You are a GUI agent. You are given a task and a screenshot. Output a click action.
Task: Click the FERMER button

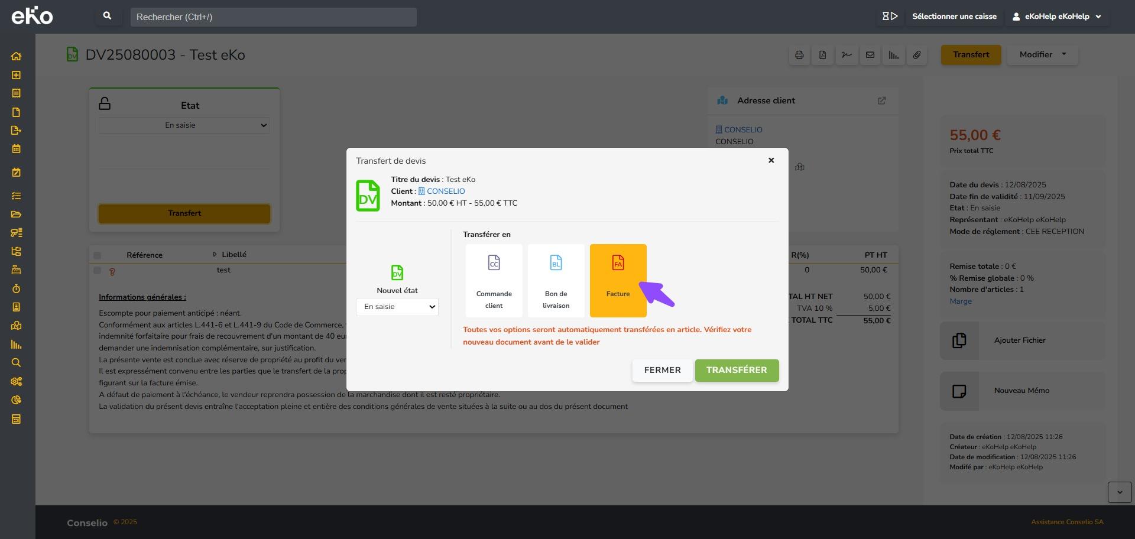point(662,370)
